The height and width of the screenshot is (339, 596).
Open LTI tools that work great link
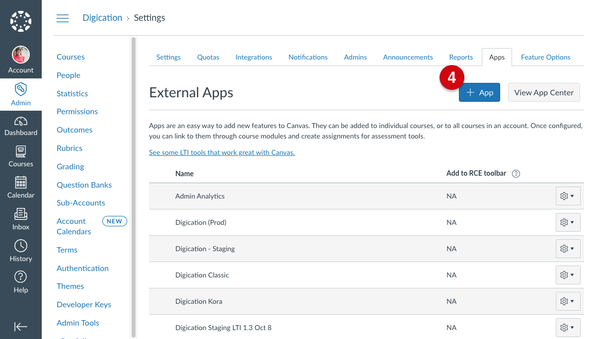click(x=222, y=152)
